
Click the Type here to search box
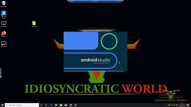(x=22, y=105)
